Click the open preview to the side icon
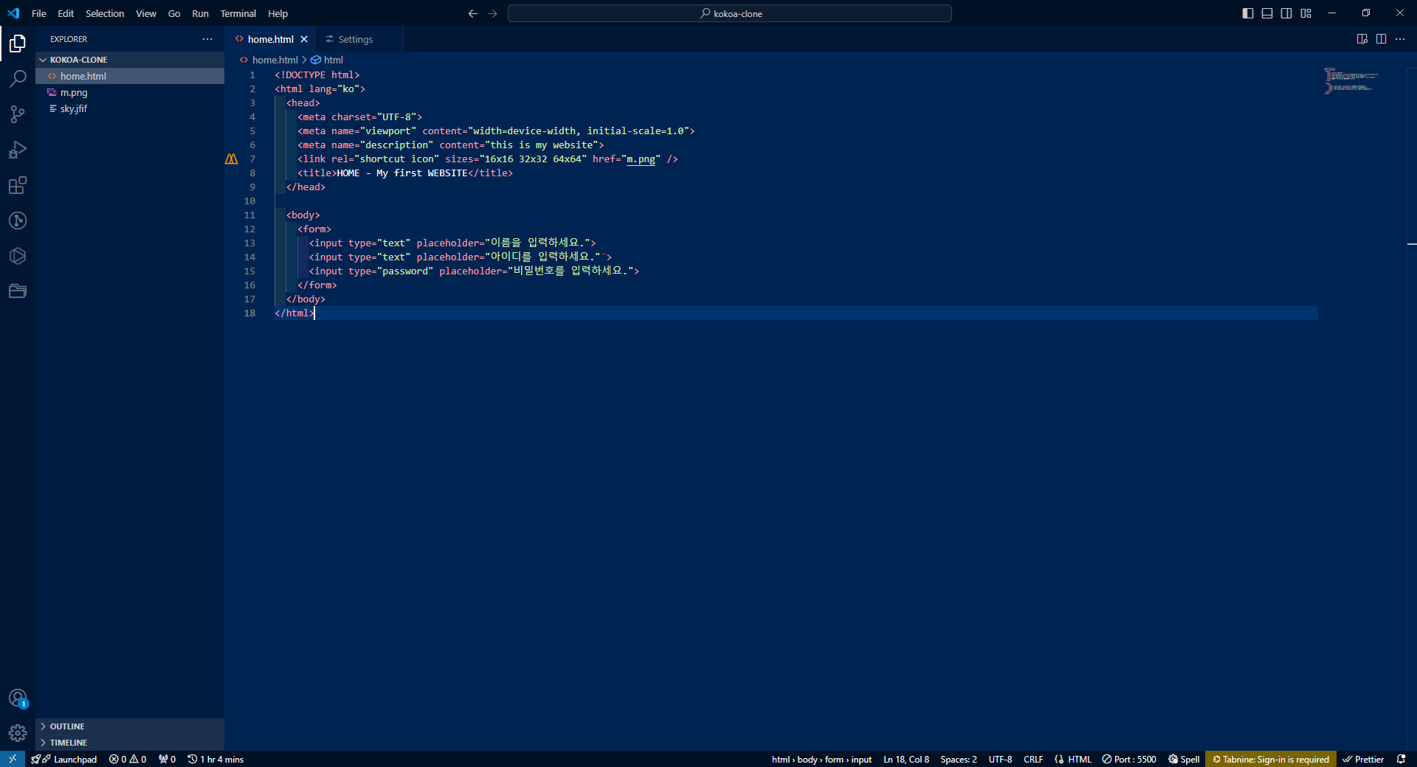Image resolution: width=1417 pixels, height=767 pixels. 1362,39
